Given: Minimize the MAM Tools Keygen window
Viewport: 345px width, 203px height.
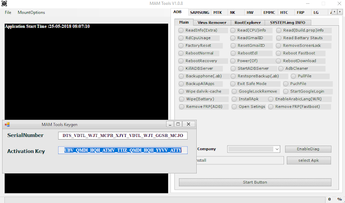Looking at the screenshot, I should click(170, 124).
